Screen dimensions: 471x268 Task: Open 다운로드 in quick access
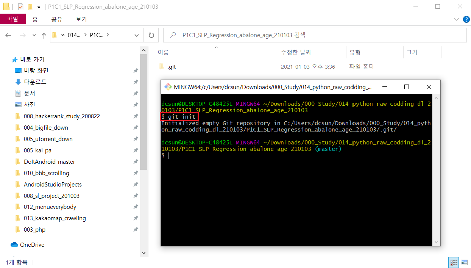coord(31,82)
